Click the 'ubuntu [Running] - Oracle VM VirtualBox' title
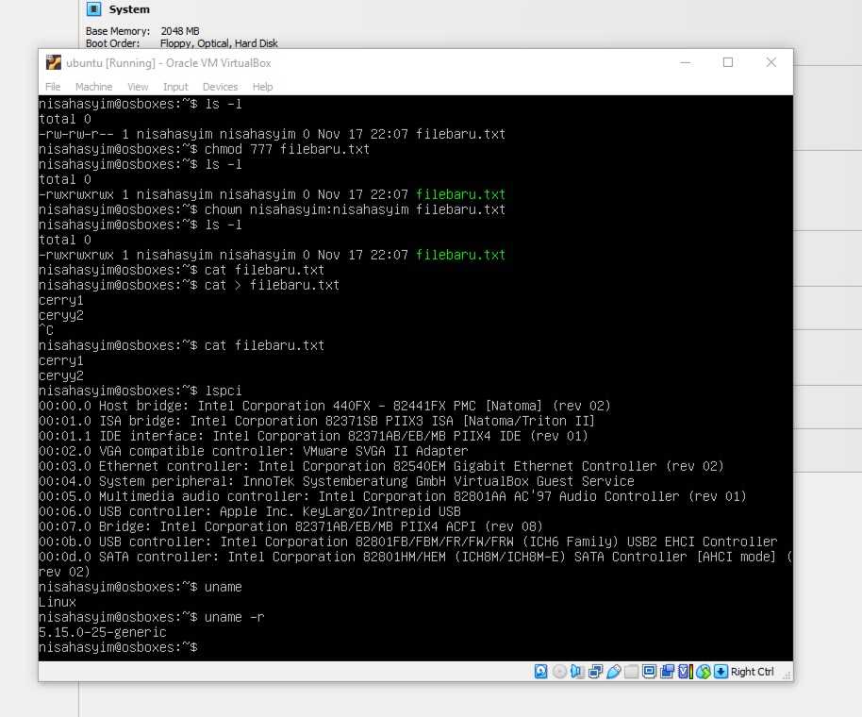The height and width of the screenshot is (717, 862). (169, 63)
